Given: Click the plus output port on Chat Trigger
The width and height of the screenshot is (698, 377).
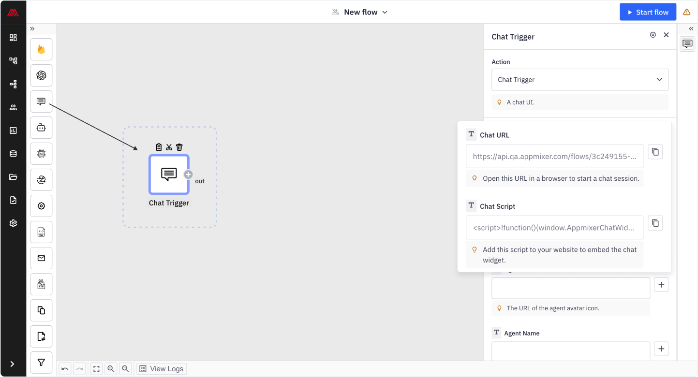Looking at the screenshot, I should tap(188, 174).
